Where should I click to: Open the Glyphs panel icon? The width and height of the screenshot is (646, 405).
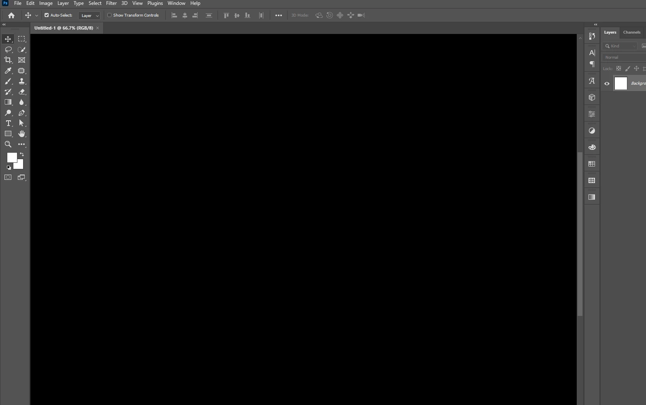point(592,81)
